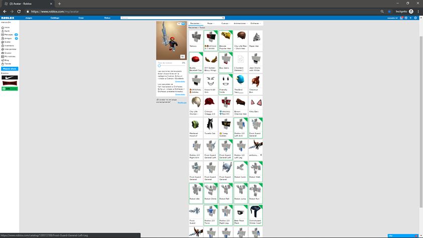423x238 pixels.
Task: Equip the Know-It-All Grin face
Action: [x=210, y=84]
